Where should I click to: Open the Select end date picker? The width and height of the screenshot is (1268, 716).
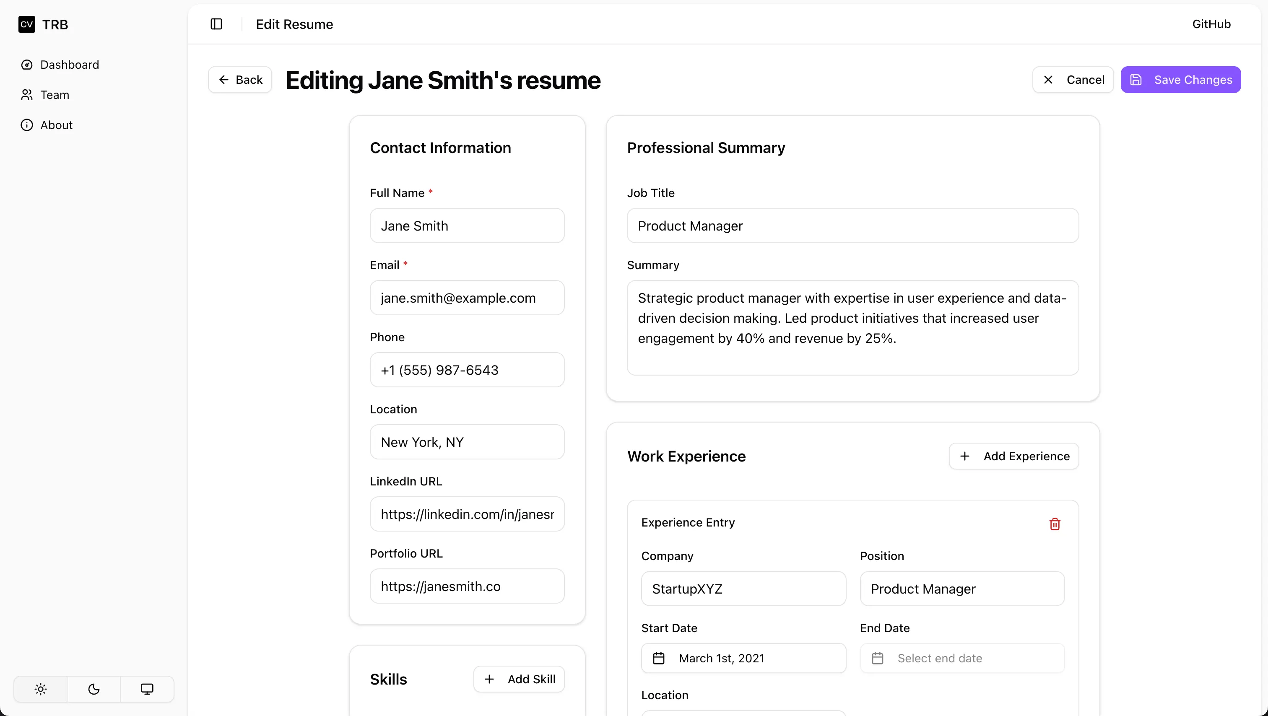pyautogui.click(x=962, y=658)
